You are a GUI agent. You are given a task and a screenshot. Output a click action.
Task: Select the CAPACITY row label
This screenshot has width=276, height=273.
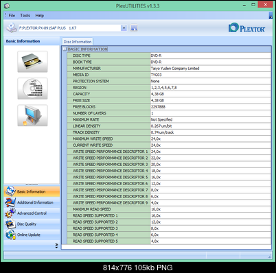pos(81,94)
